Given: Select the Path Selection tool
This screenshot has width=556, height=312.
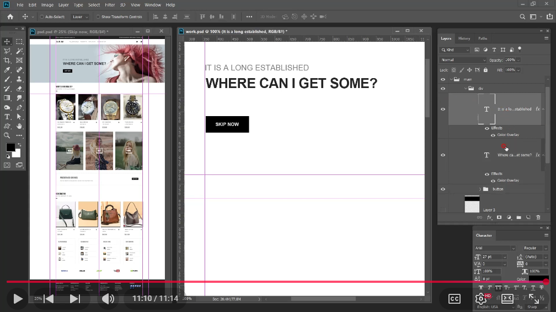Looking at the screenshot, I should 19,117.
